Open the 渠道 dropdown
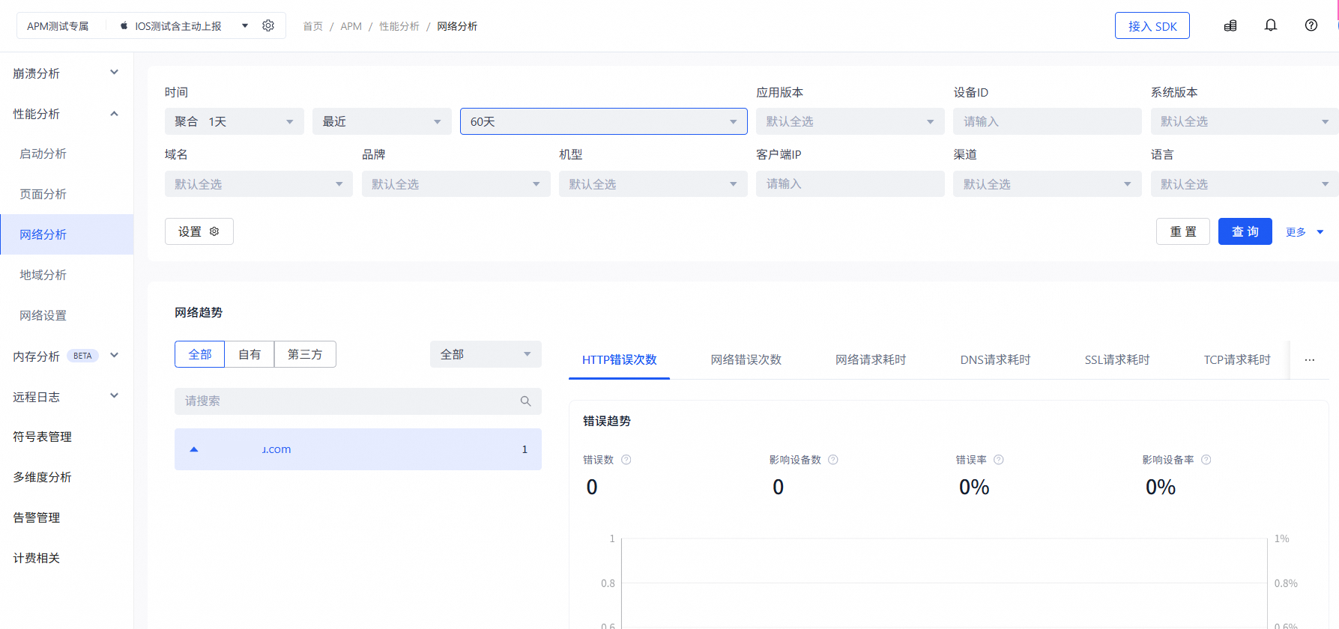1339x629 pixels. coord(1048,184)
